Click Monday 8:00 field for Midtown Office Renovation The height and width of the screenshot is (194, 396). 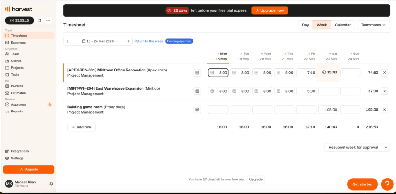218,73
